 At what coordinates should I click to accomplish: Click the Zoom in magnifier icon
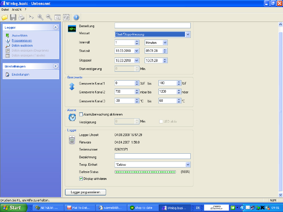click(x=40, y=17)
